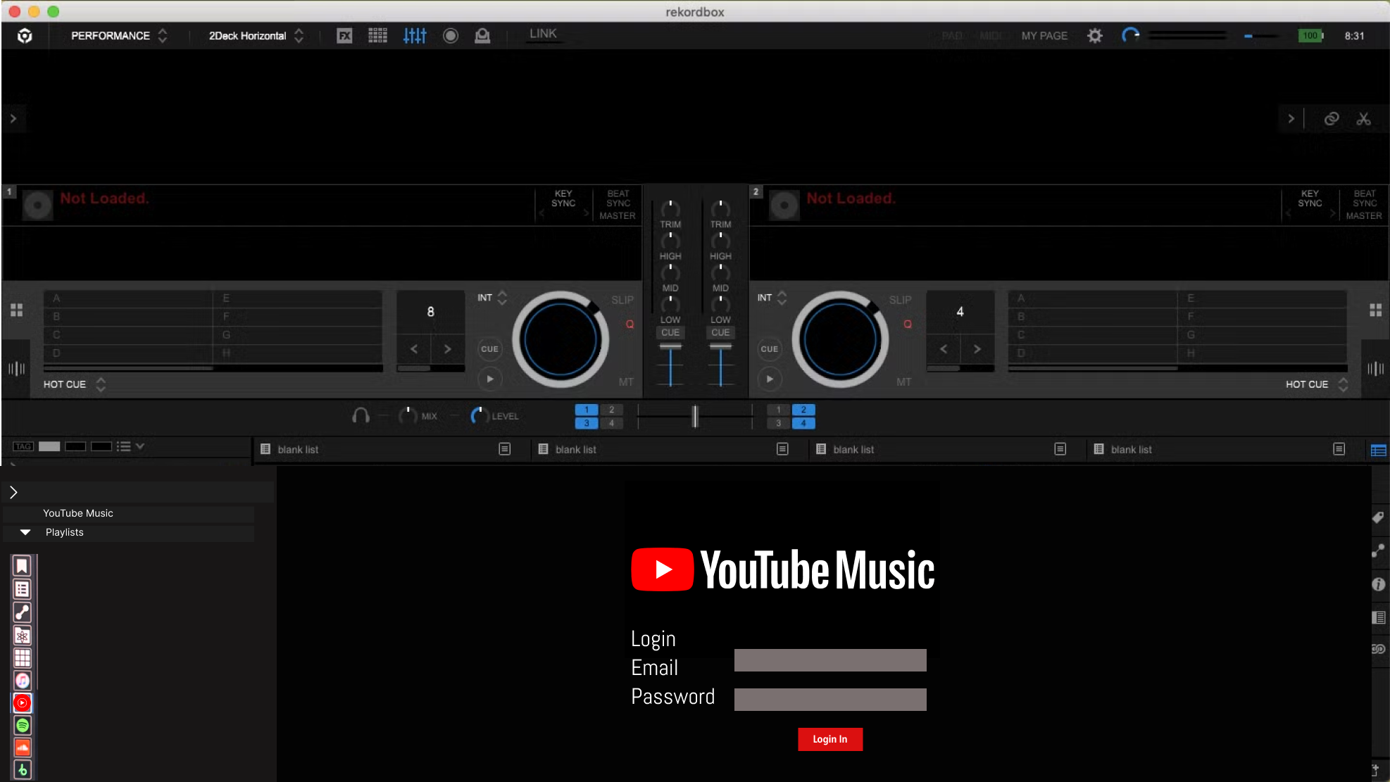1390x782 pixels.
Task: Open the SoundCloud source in sidebar
Action: pyautogui.click(x=22, y=748)
